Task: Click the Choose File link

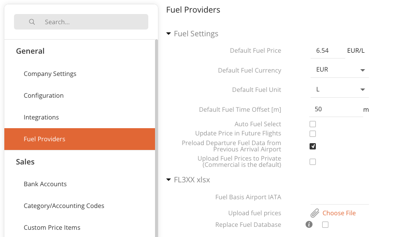Action: click(x=339, y=213)
